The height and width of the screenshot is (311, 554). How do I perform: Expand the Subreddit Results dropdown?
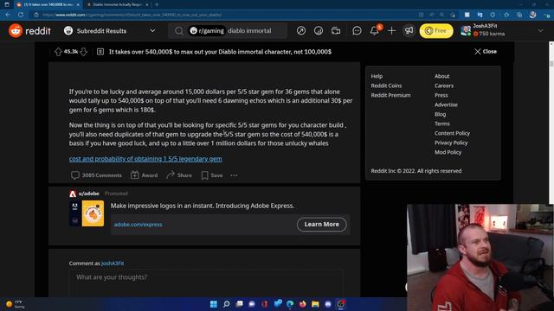[x=152, y=31]
